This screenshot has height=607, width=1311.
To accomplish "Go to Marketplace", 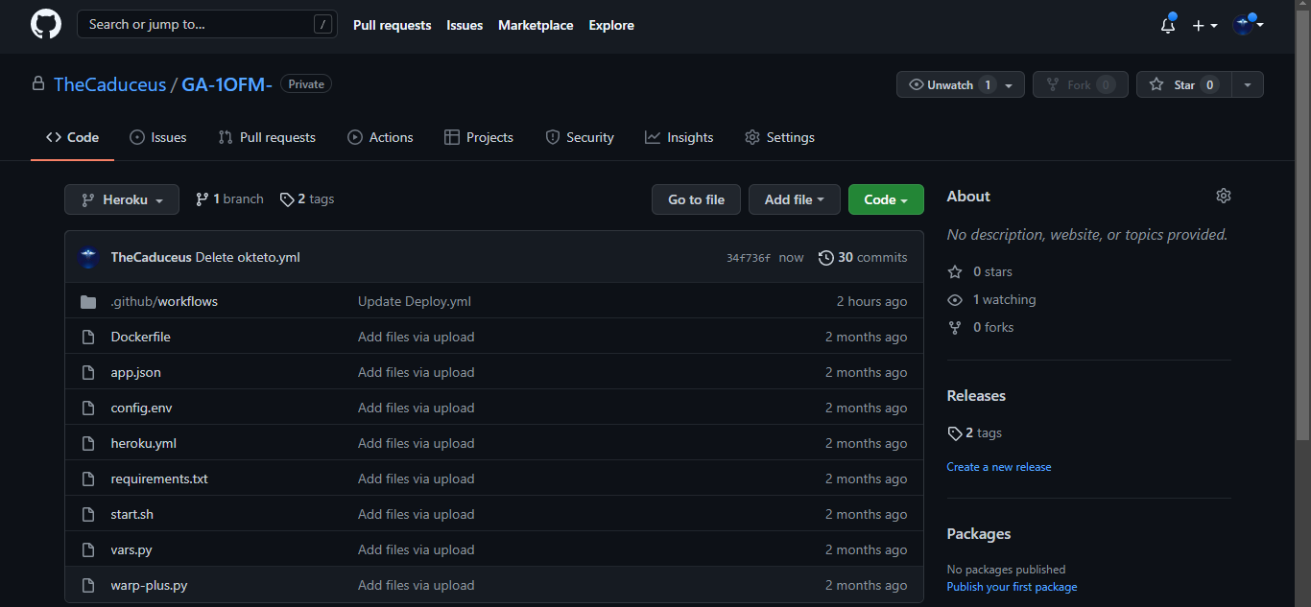I will [536, 26].
